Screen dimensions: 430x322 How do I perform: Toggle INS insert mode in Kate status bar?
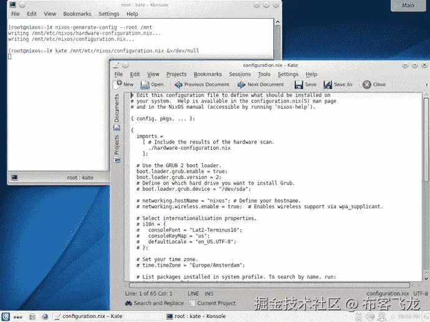(x=209, y=293)
